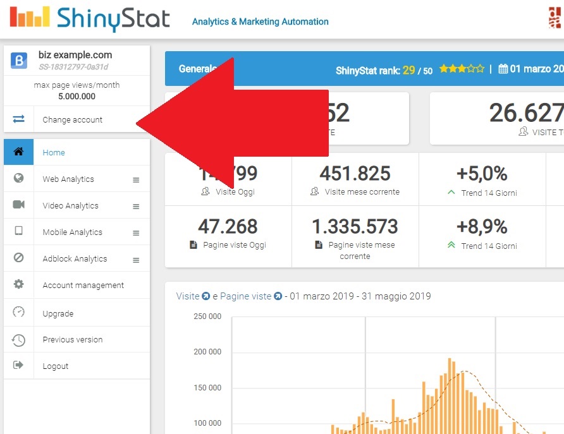Click the Upgrade speedometer icon
This screenshot has height=434, width=564.
19,312
